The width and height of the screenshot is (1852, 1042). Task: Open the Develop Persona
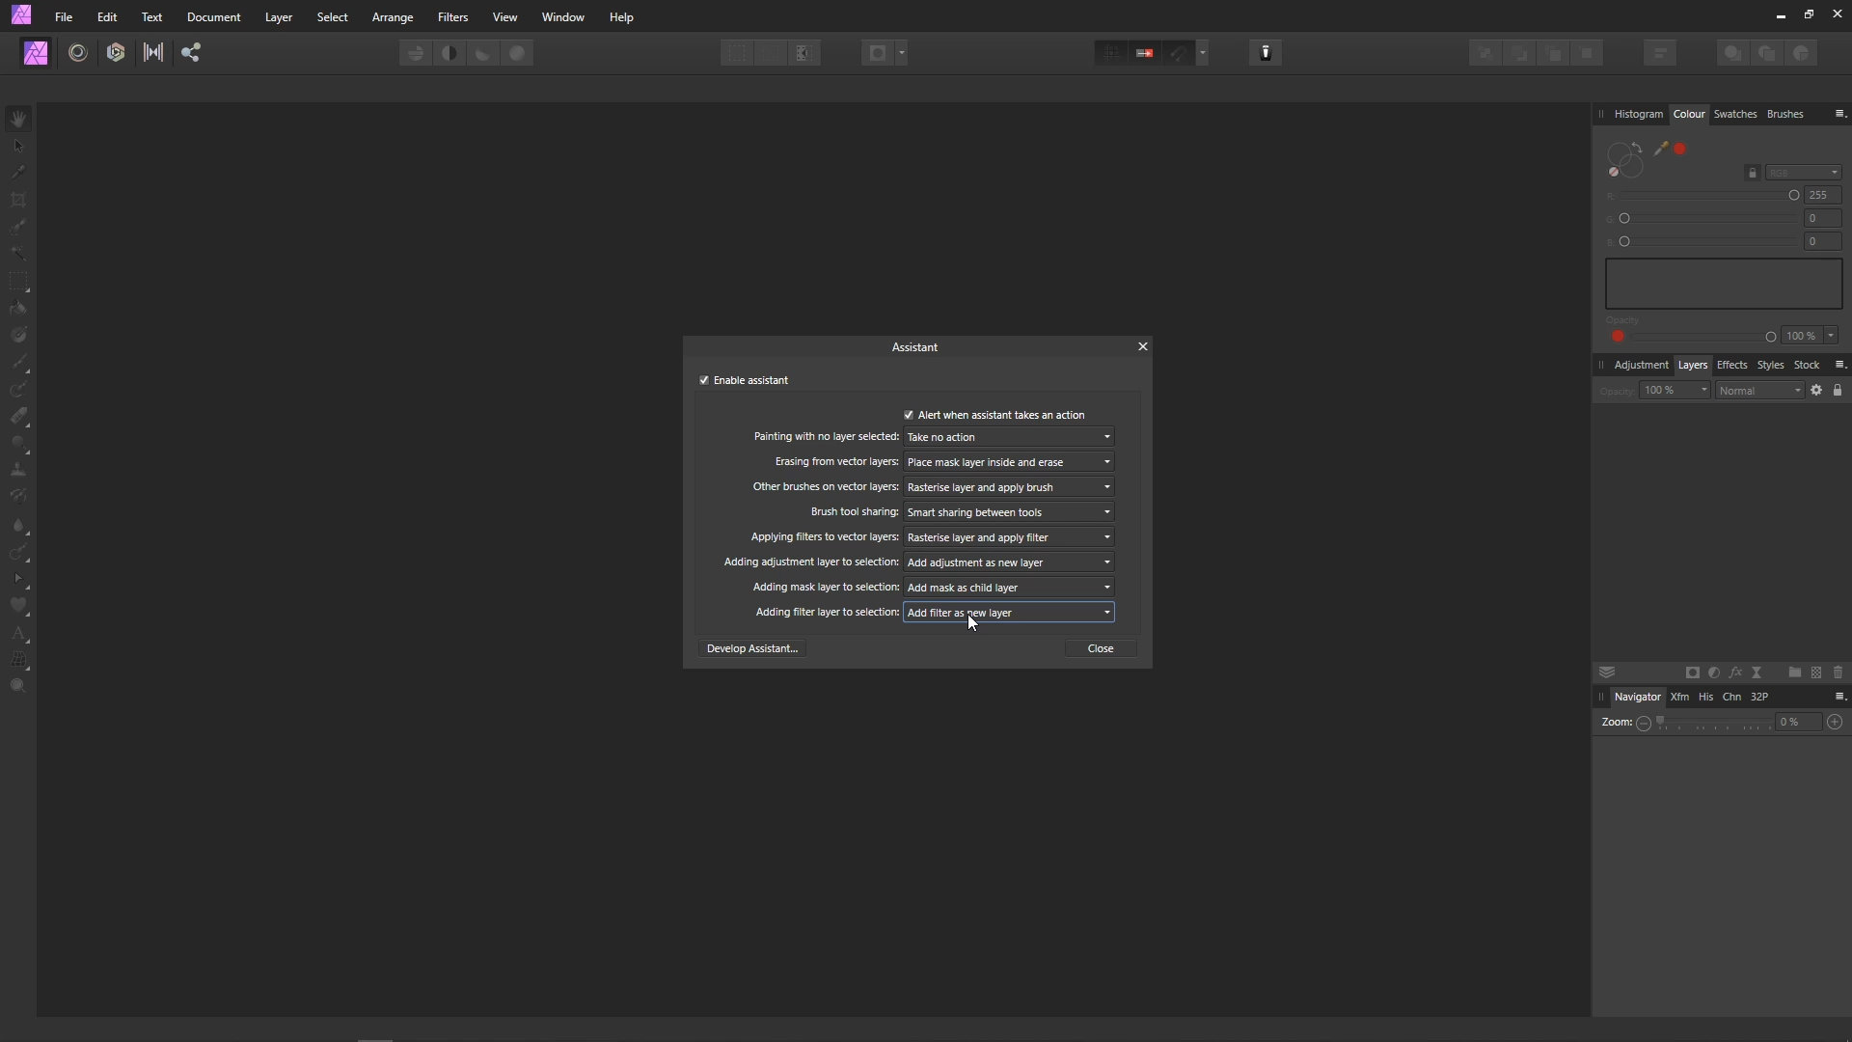pos(116,53)
